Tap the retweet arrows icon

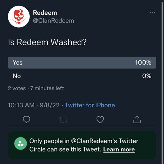[x=63, y=120]
